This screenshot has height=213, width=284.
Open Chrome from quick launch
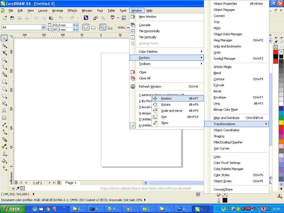(48, 209)
